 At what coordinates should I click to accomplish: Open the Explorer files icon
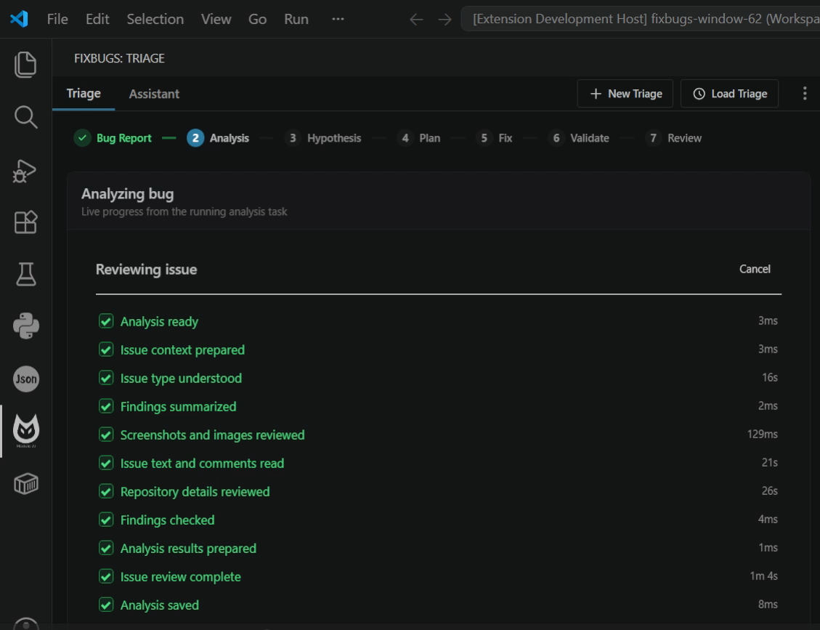point(25,65)
